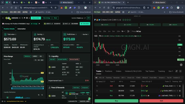Click right handle of price chart range slider

[43, 88]
